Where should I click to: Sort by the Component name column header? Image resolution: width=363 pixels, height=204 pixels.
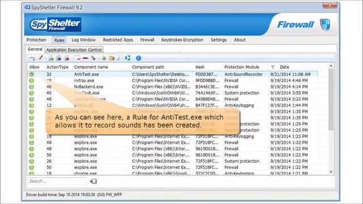click(x=91, y=67)
